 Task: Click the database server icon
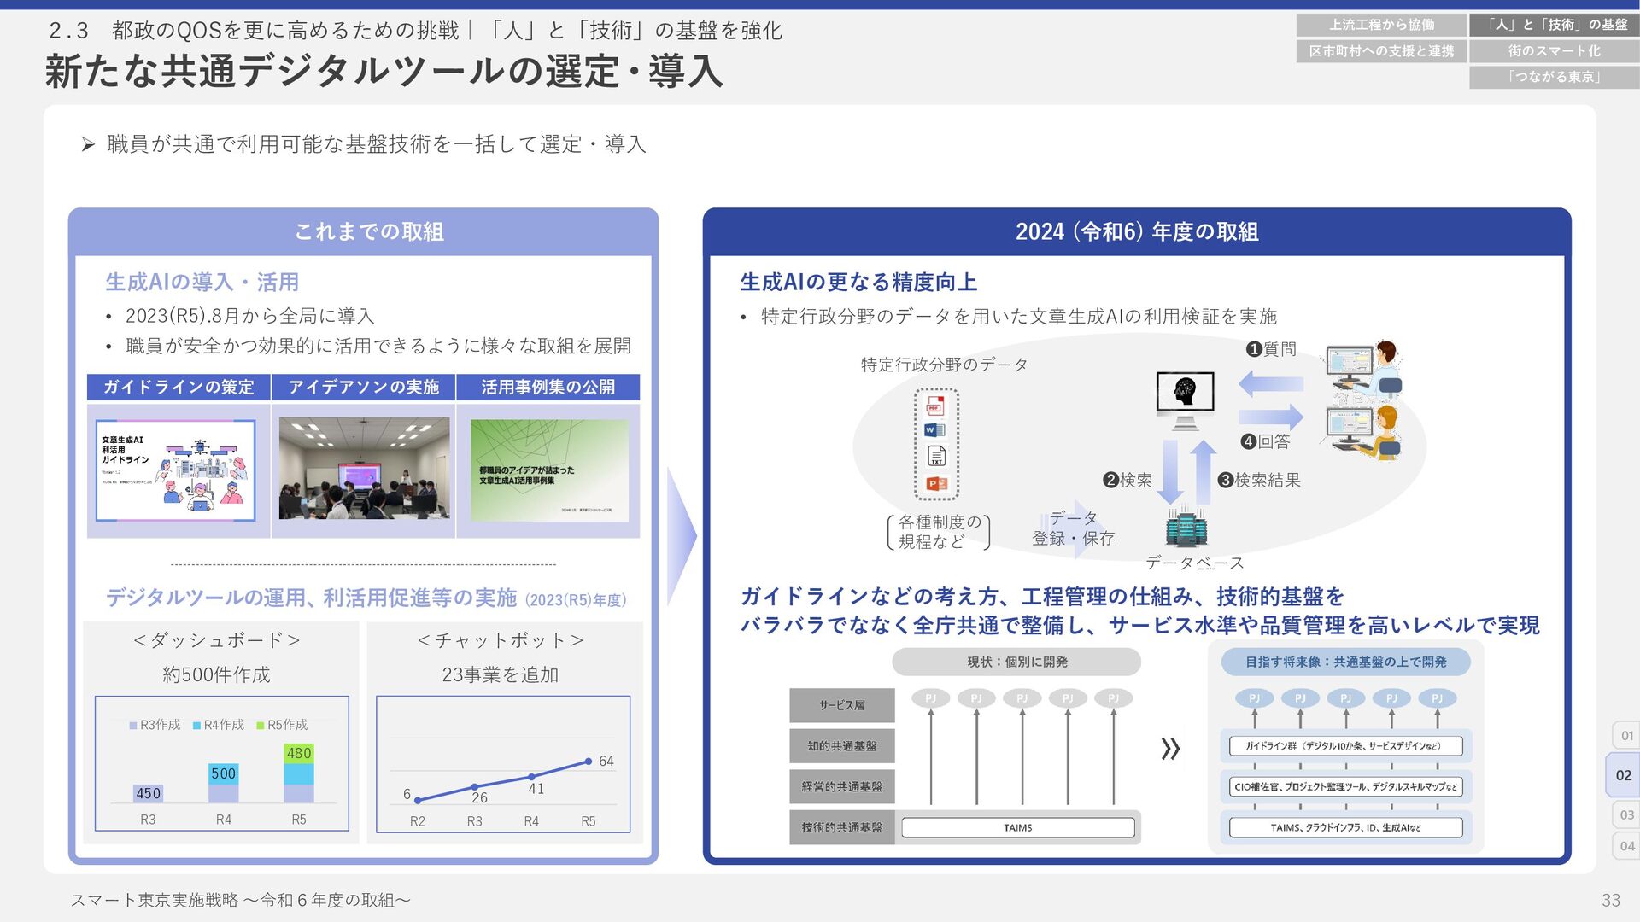tap(1186, 528)
